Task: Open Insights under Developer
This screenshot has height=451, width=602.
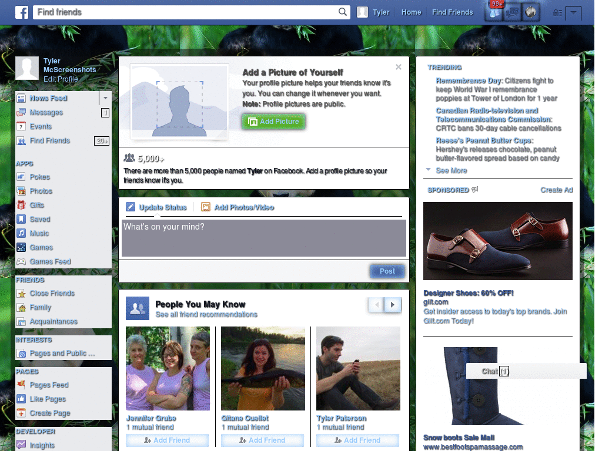Action: pyautogui.click(x=42, y=445)
